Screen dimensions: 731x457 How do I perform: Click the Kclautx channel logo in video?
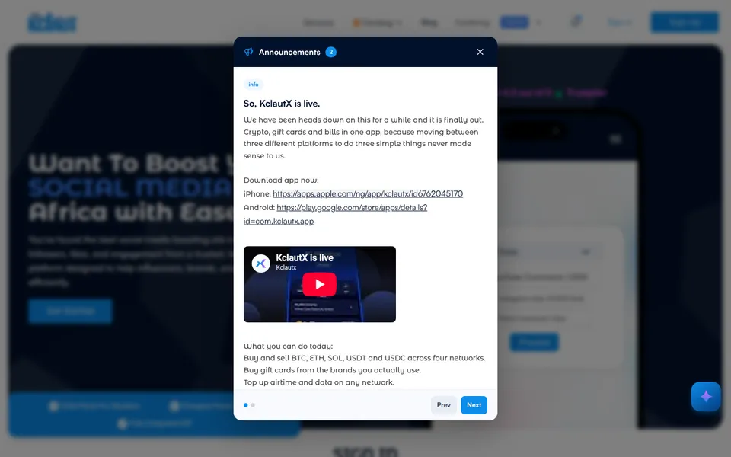pos(260,264)
